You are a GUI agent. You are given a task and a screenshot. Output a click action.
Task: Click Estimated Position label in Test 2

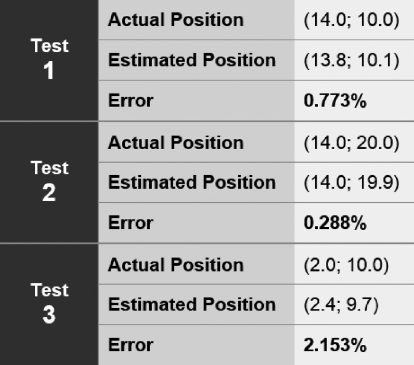click(192, 182)
